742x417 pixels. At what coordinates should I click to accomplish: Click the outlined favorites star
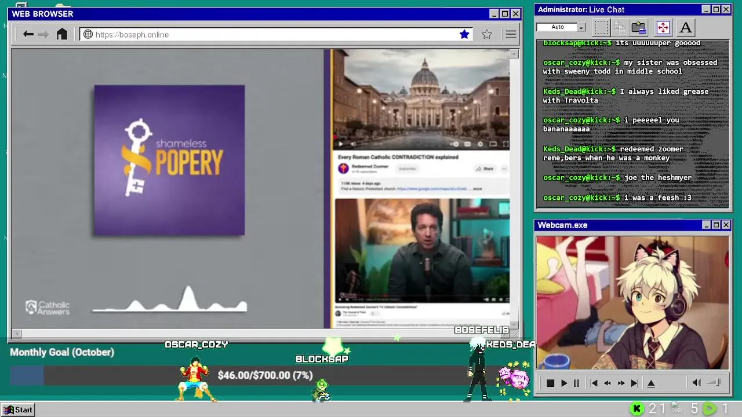click(x=487, y=34)
